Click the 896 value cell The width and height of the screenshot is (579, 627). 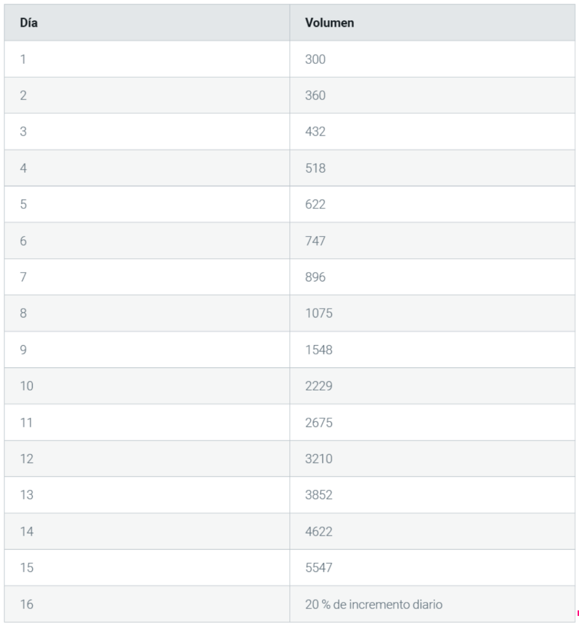[x=432, y=277]
